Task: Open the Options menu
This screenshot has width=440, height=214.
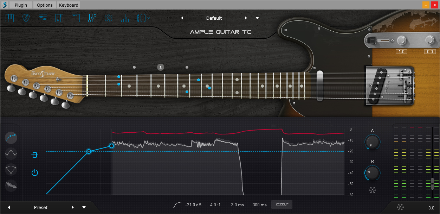Action: 45,5
